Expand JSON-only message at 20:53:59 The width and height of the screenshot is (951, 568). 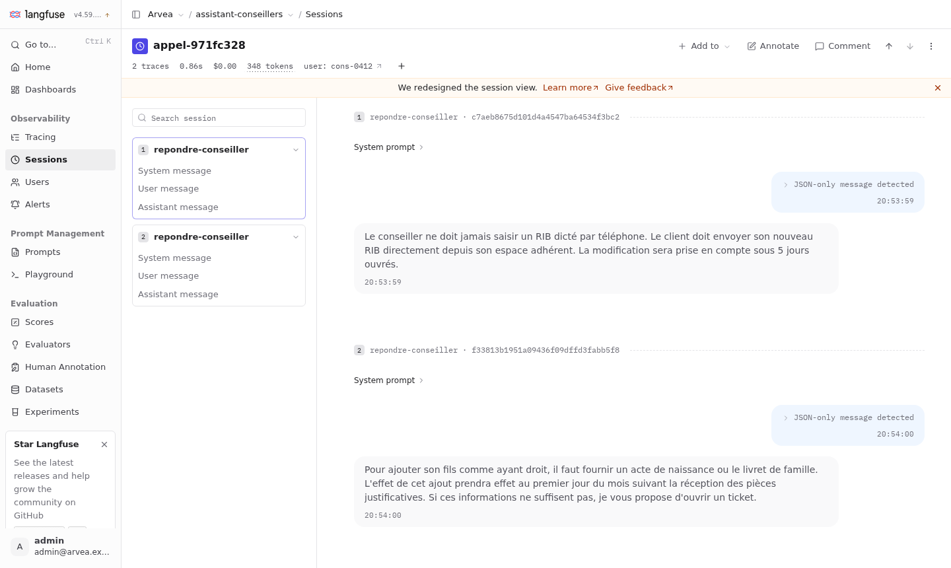click(848, 185)
